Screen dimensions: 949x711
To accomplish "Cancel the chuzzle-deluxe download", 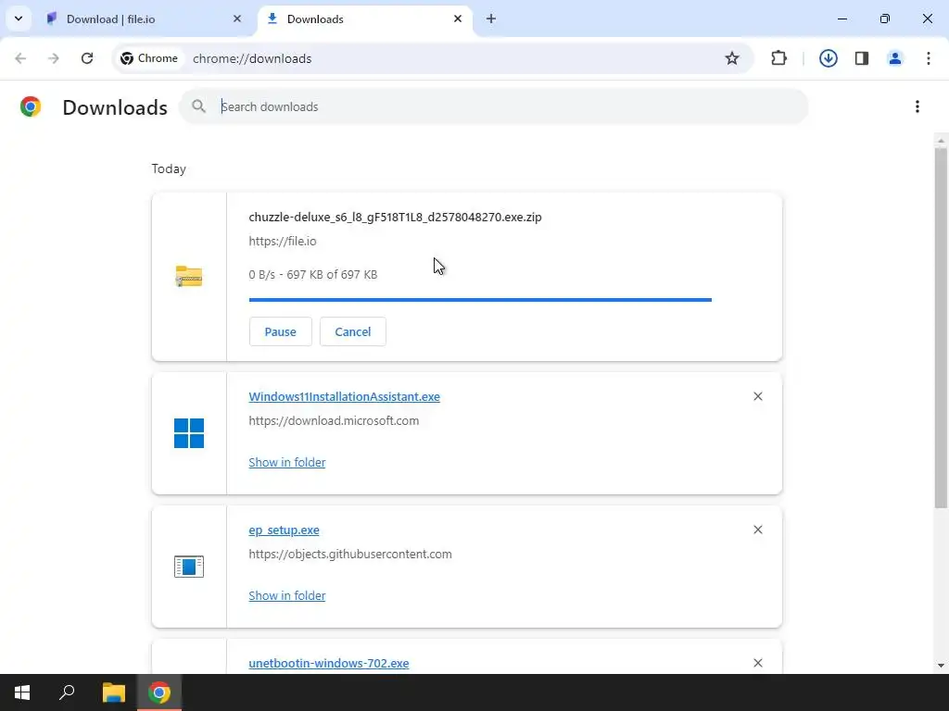I will click(353, 331).
